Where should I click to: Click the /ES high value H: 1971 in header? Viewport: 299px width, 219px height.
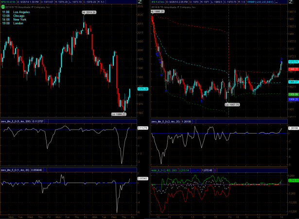coord(205,2)
